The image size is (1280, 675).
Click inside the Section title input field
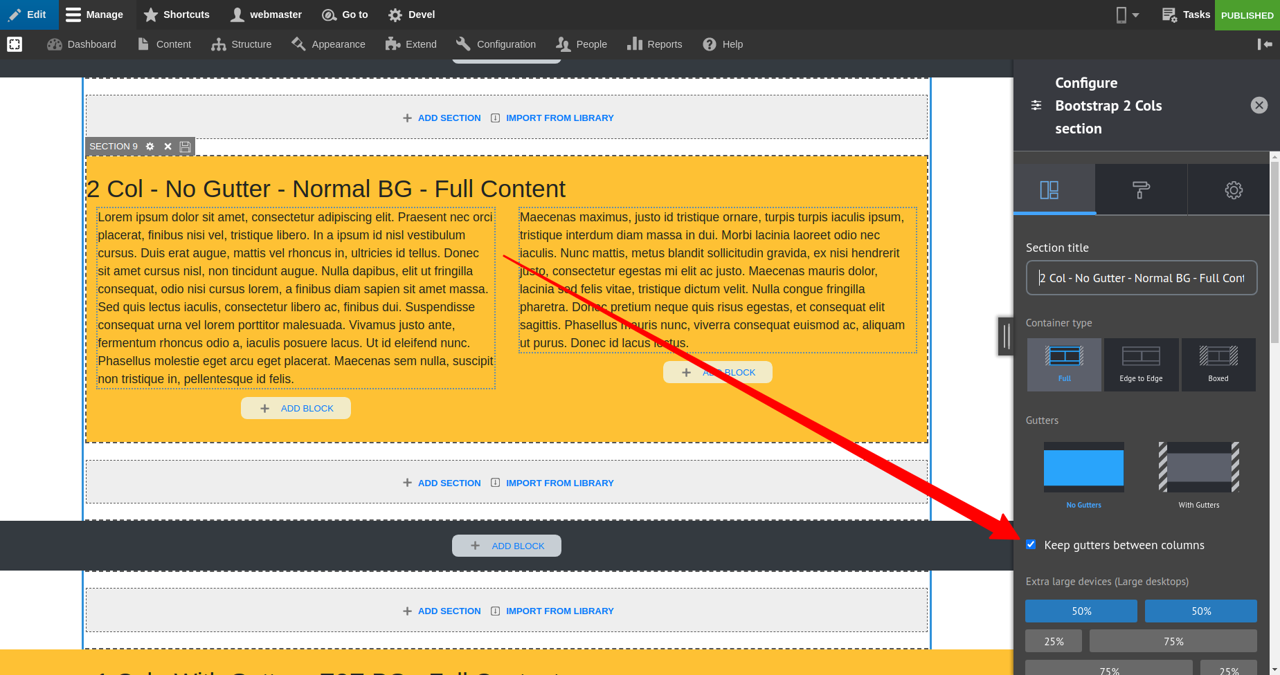(x=1140, y=277)
